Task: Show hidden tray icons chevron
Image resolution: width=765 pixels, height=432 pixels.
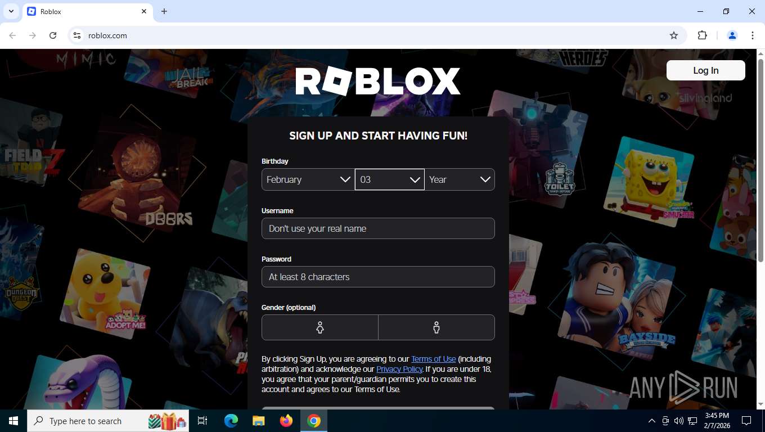Action: 652,421
